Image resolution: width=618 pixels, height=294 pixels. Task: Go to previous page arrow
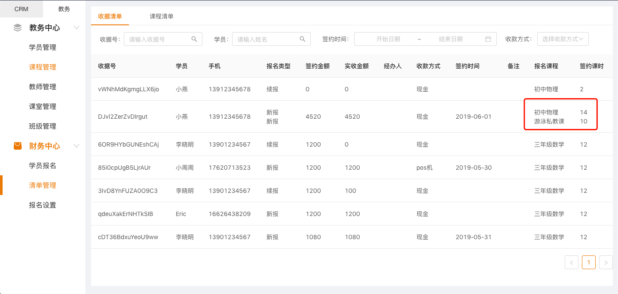[x=571, y=262]
